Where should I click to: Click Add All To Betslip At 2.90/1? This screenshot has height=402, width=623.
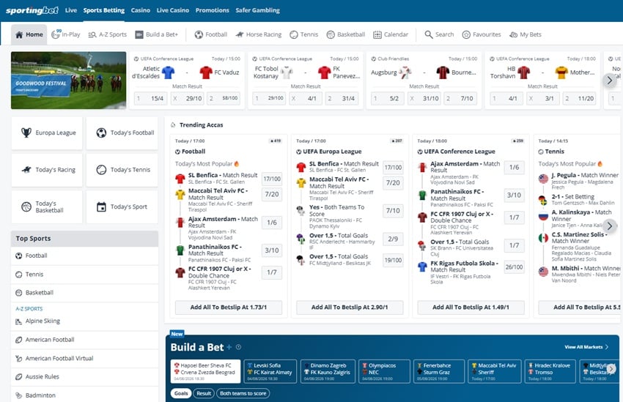point(350,307)
